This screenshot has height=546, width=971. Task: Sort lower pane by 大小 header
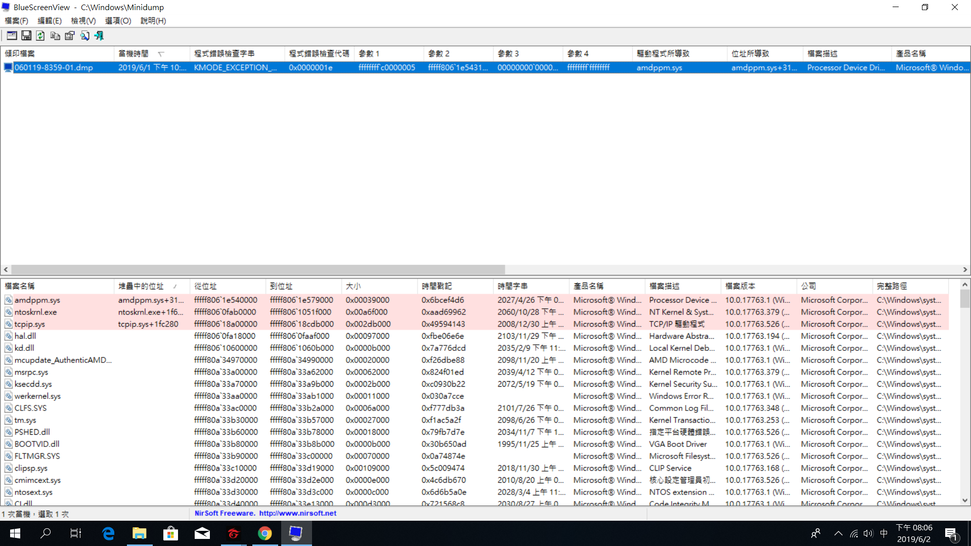(379, 286)
